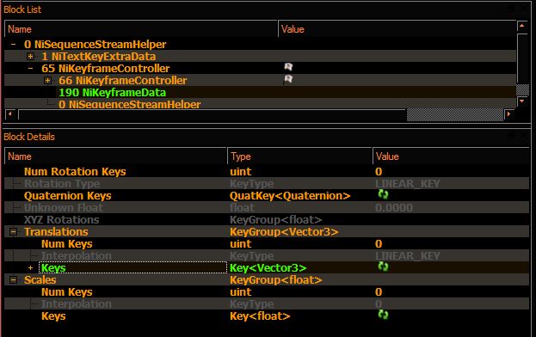Click refresh icon in Quaternion Keys row
The width and height of the screenshot is (536, 337).
click(x=383, y=194)
